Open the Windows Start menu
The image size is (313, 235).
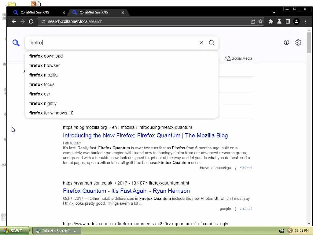(14, 231)
